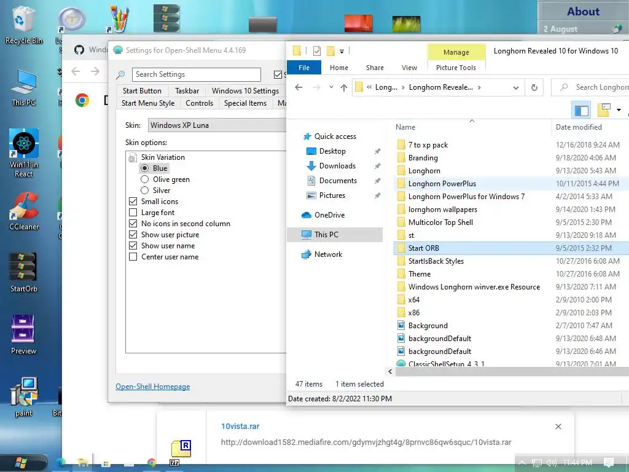Go up one folder level in Explorer
The height and width of the screenshot is (472, 629).
[344, 87]
